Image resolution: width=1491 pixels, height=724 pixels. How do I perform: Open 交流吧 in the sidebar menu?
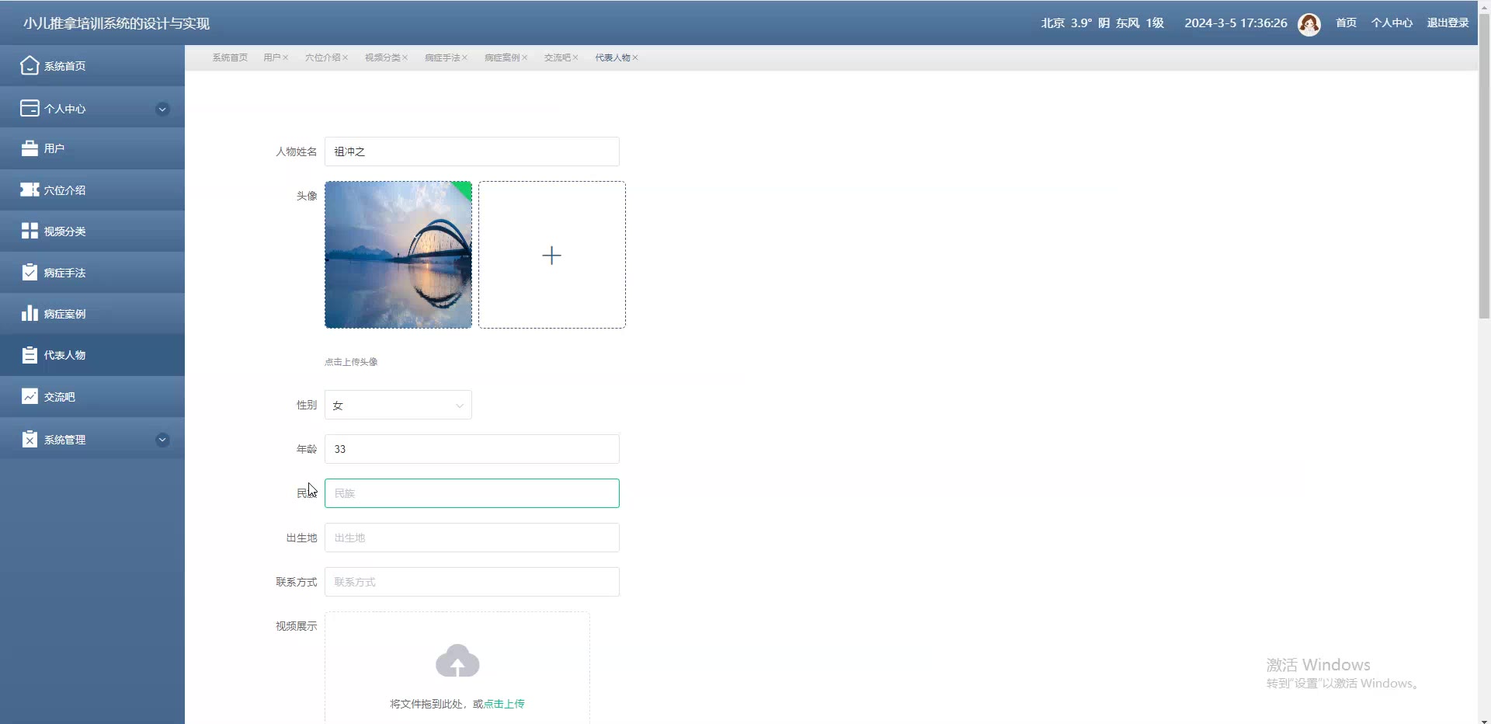pos(92,396)
